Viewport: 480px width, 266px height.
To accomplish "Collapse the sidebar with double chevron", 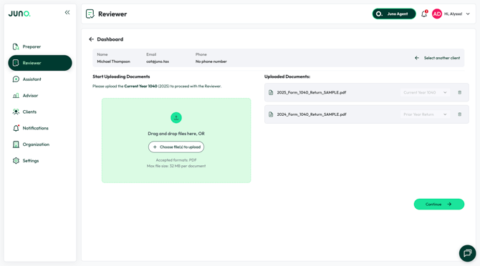I will click(67, 13).
